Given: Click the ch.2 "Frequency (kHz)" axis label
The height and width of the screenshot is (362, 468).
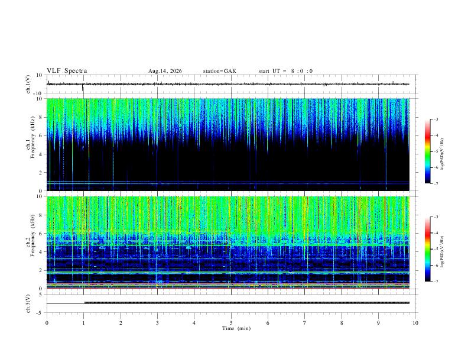Looking at the screenshot, I should [33, 235].
